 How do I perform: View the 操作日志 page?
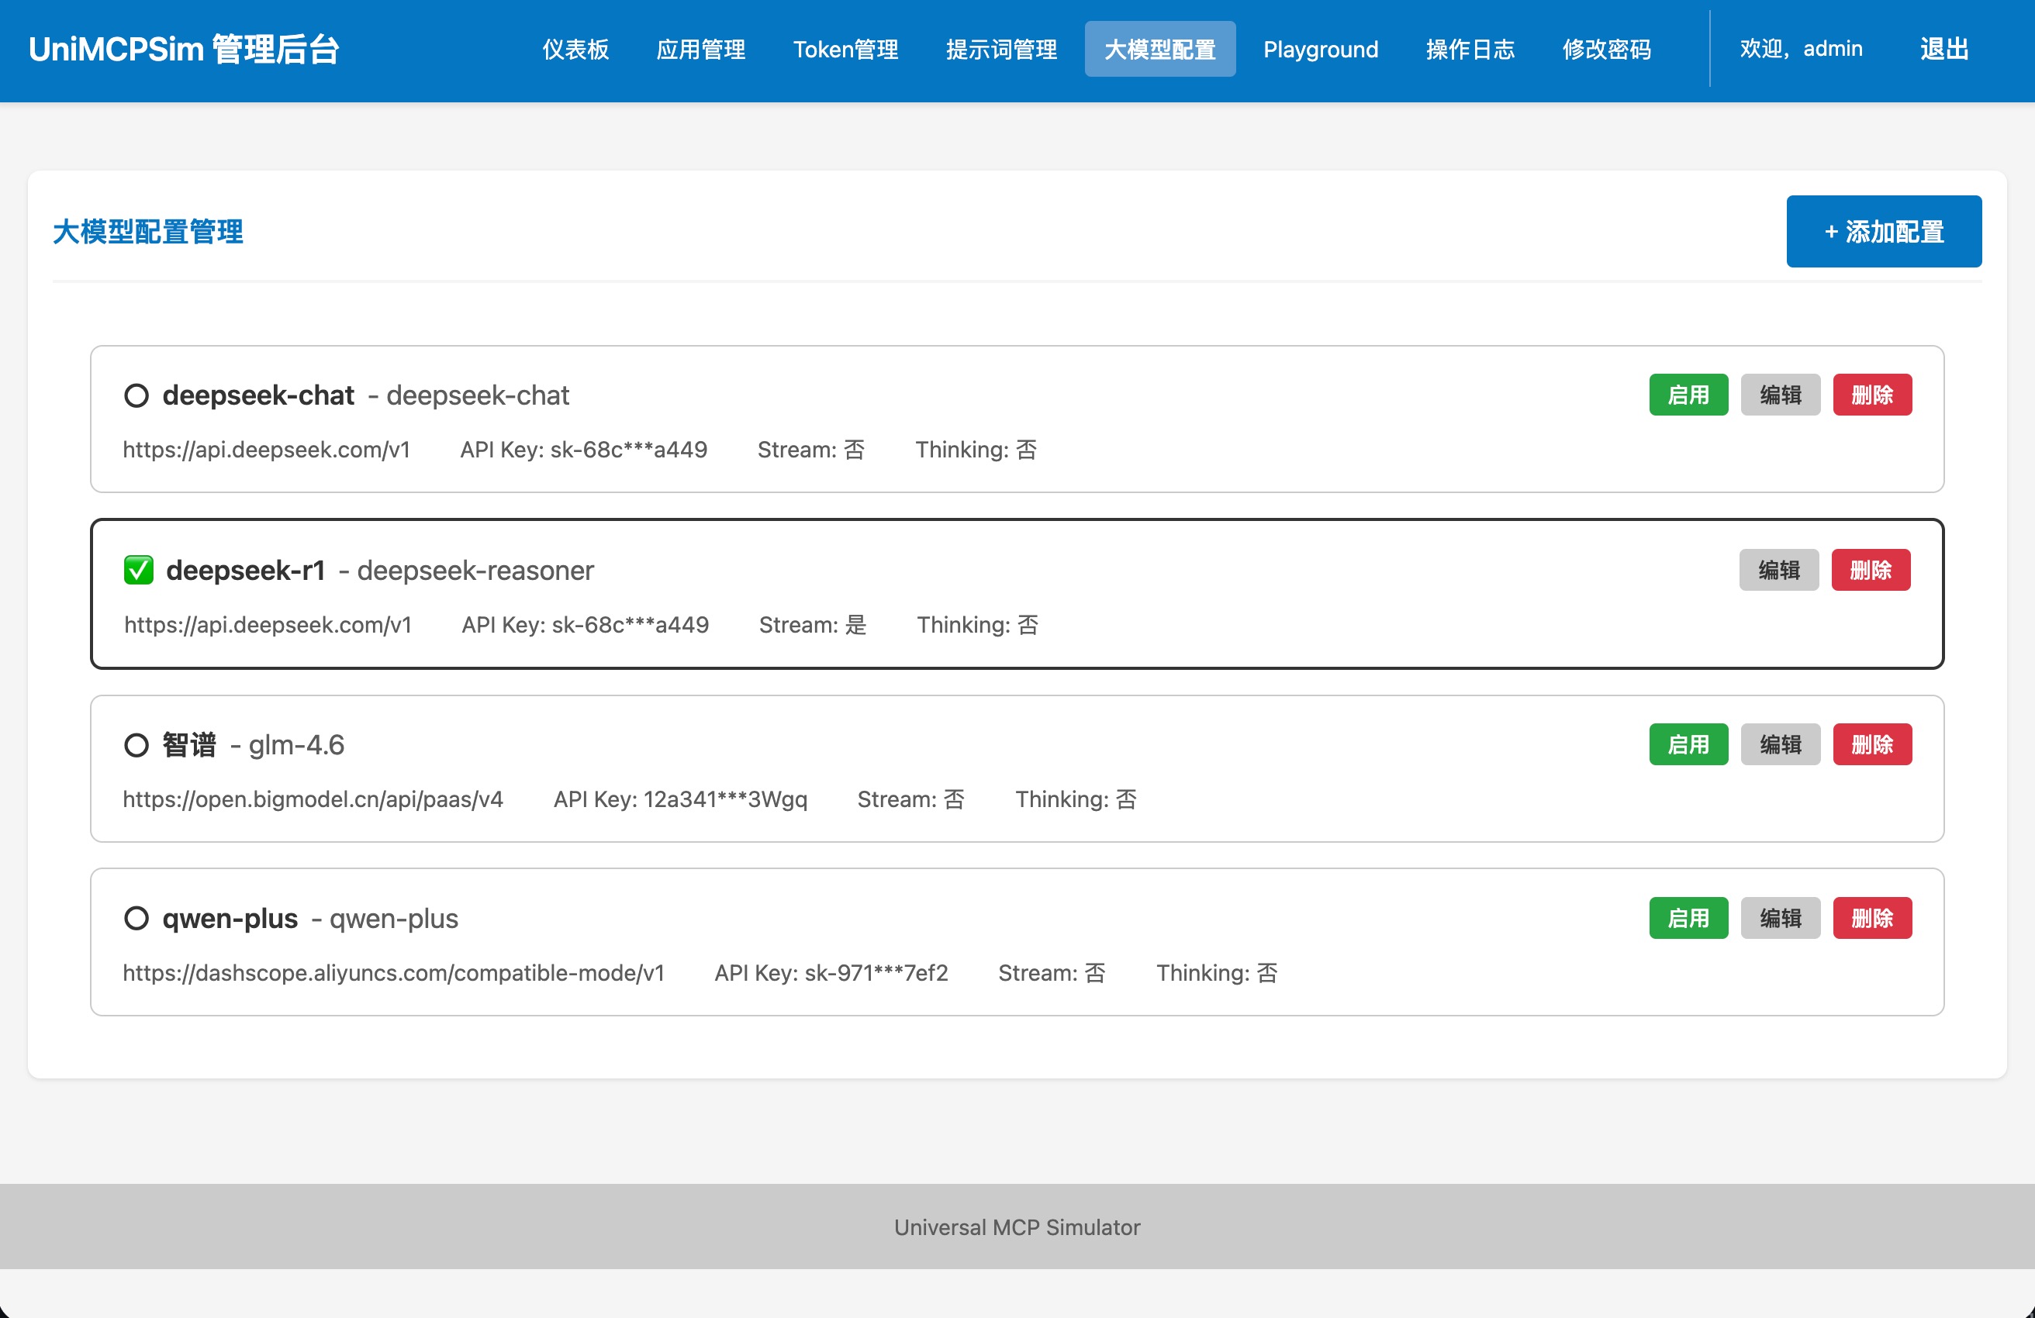tap(1470, 50)
